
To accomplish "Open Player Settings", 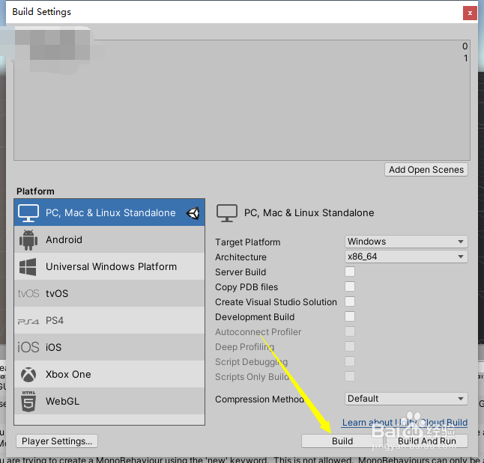I will [x=57, y=441].
